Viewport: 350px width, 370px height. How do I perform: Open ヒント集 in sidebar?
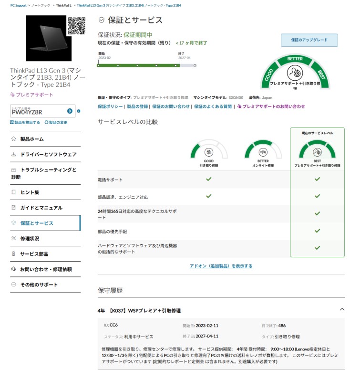click(45, 192)
